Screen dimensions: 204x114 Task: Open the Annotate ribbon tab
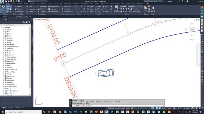pyautogui.click(x=19, y=4)
